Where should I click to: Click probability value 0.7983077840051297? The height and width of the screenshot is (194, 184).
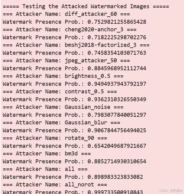117,115
